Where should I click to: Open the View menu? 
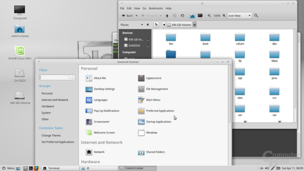(x=137, y=9)
